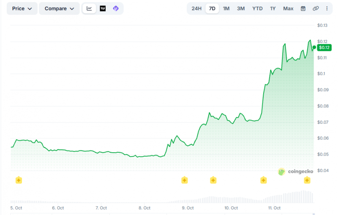The image size is (338, 215).
Task: Expand the Price dropdown
Action: 22,8
